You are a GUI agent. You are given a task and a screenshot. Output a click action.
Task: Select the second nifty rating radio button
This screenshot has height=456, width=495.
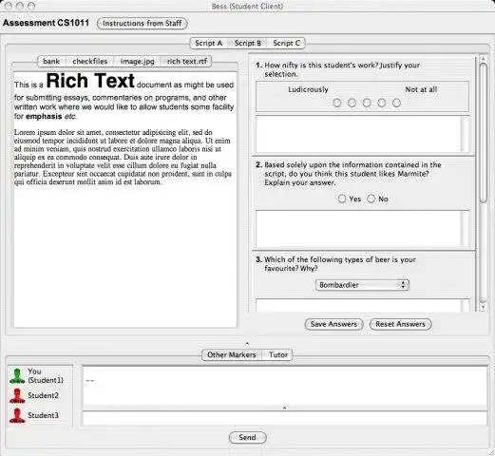click(x=352, y=103)
